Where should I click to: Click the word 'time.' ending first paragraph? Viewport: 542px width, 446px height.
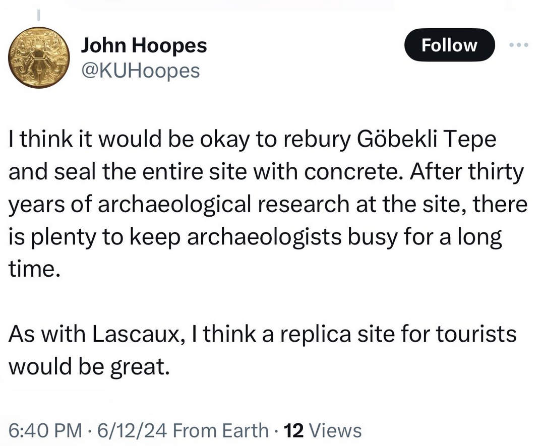pyautogui.click(x=34, y=269)
